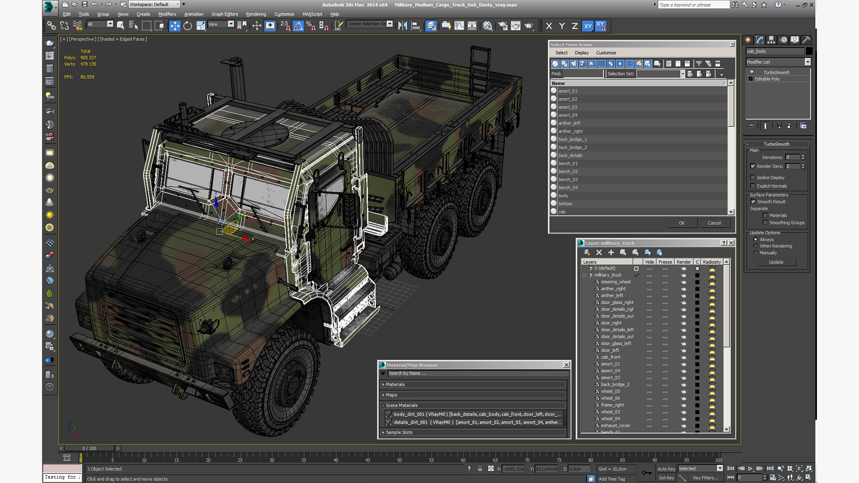The height and width of the screenshot is (483, 859).
Task: Open the Create tab sun icon in command panel
Action: (748, 40)
